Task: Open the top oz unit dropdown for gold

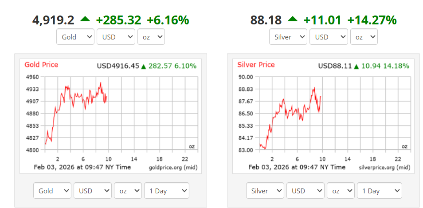Action: 151,37
